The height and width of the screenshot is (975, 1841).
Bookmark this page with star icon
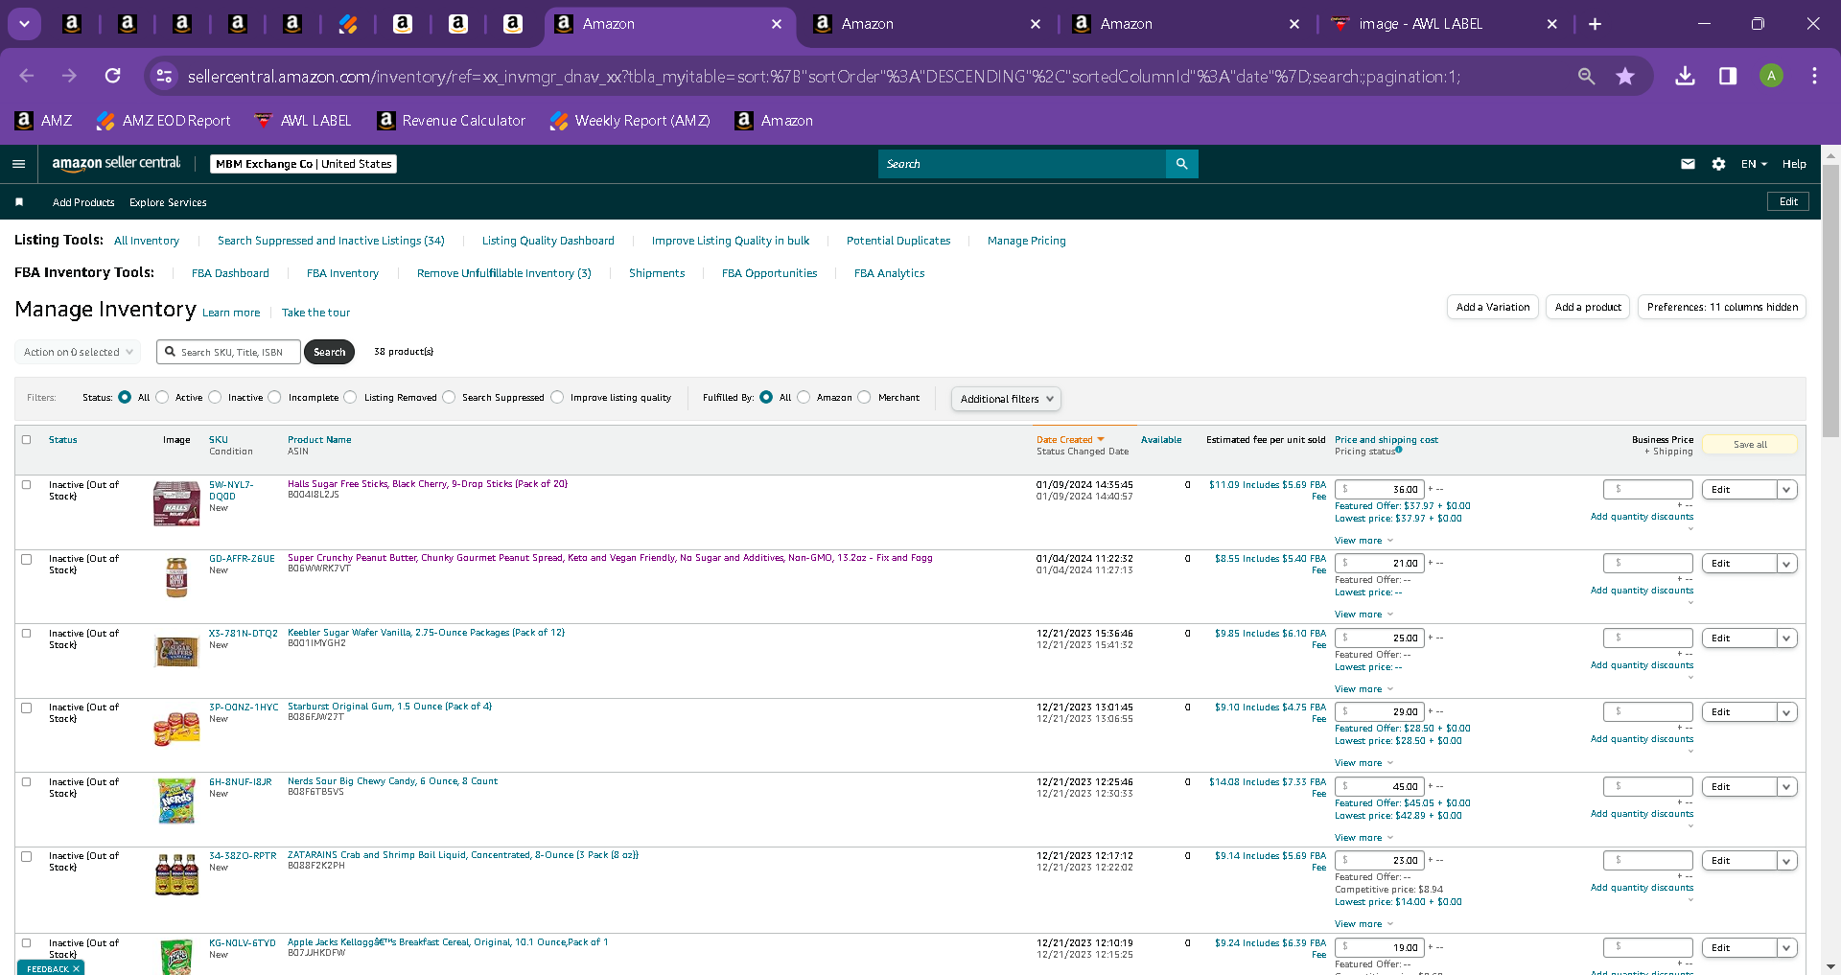click(1625, 76)
